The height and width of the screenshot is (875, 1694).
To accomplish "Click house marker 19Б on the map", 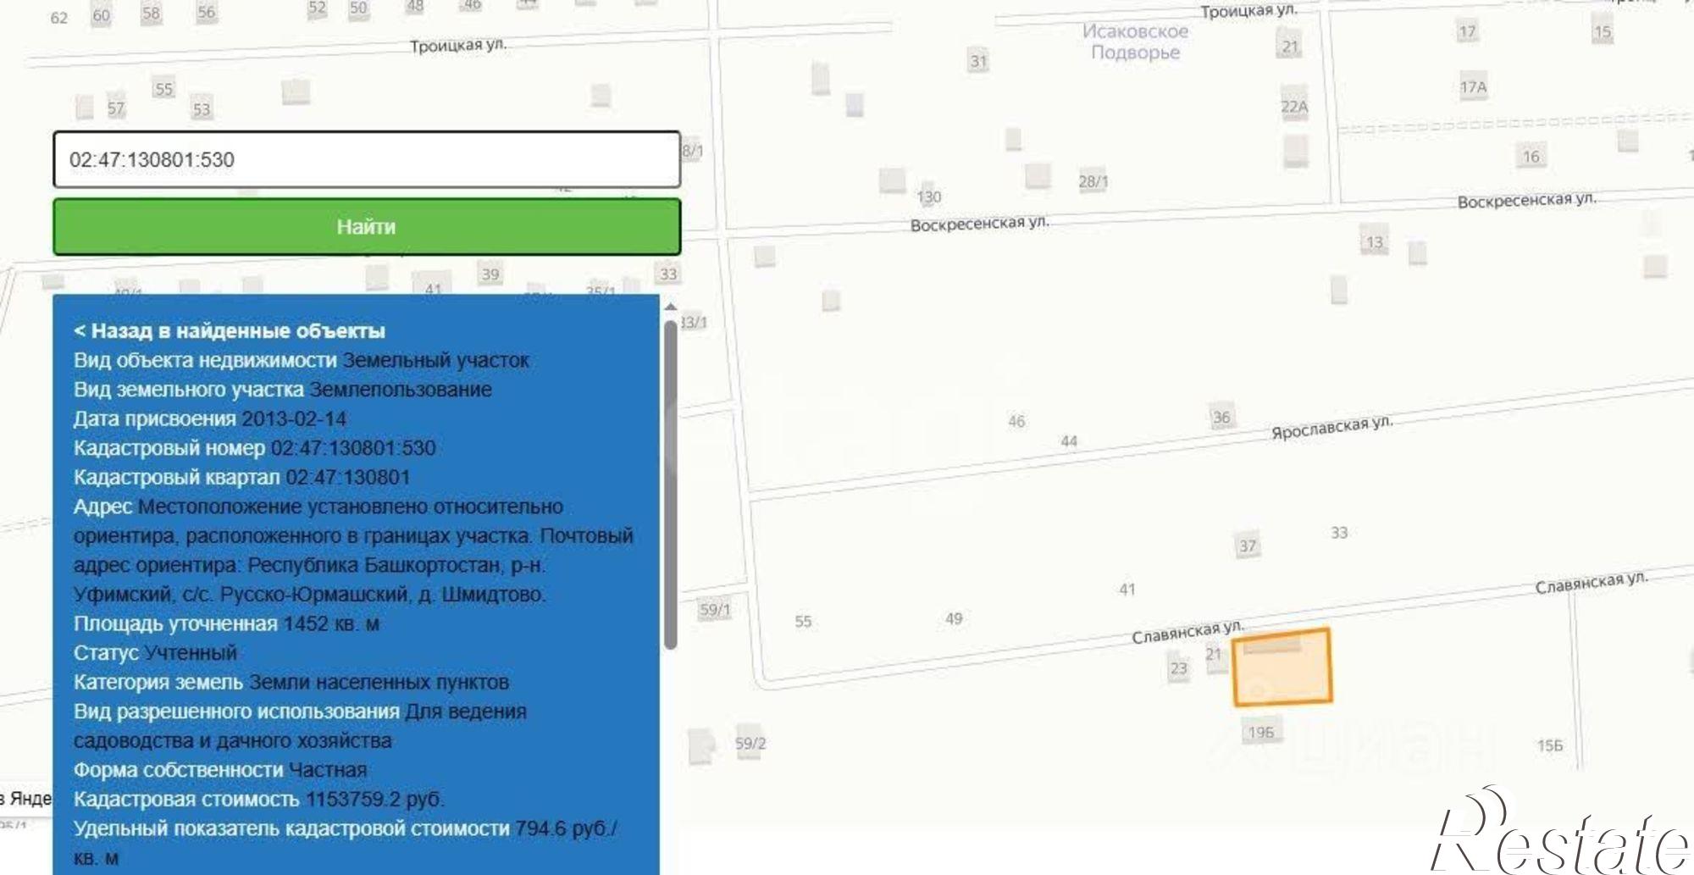I will 1260,733.
